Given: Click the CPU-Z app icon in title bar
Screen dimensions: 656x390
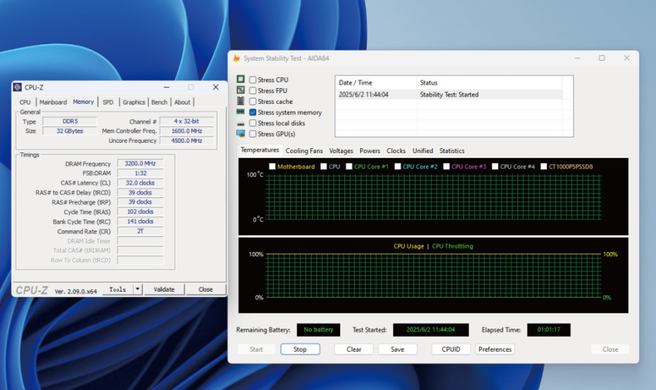Looking at the screenshot, I should point(18,87).
